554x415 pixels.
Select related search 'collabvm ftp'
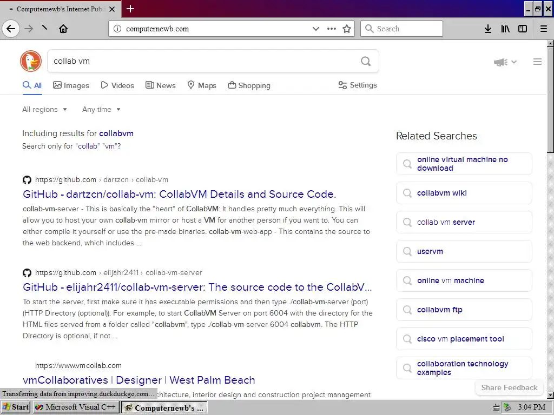tap(464, 310)
